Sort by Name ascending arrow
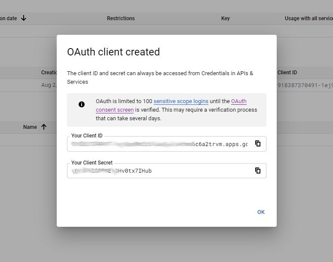 coord(44,127)
